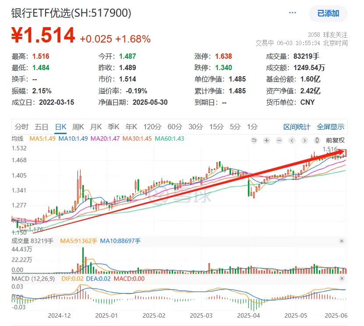Click the 昨收 value 1.489
The height and width of the screenshot is (326, 364).
127,67
